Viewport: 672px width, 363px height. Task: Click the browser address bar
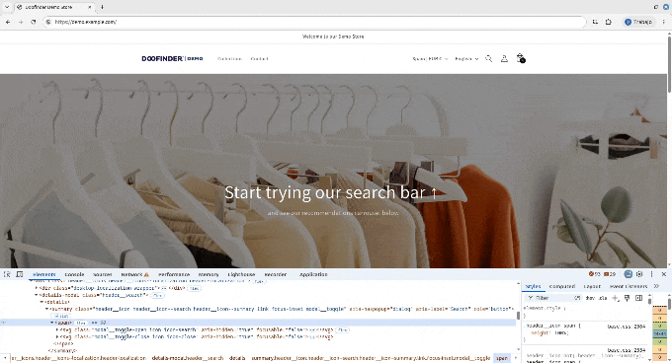pos(315,22)
